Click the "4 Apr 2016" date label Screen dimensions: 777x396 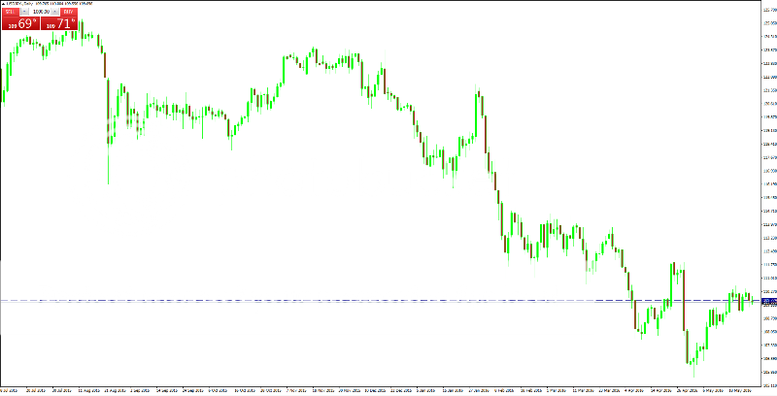(x=634, y=390)
